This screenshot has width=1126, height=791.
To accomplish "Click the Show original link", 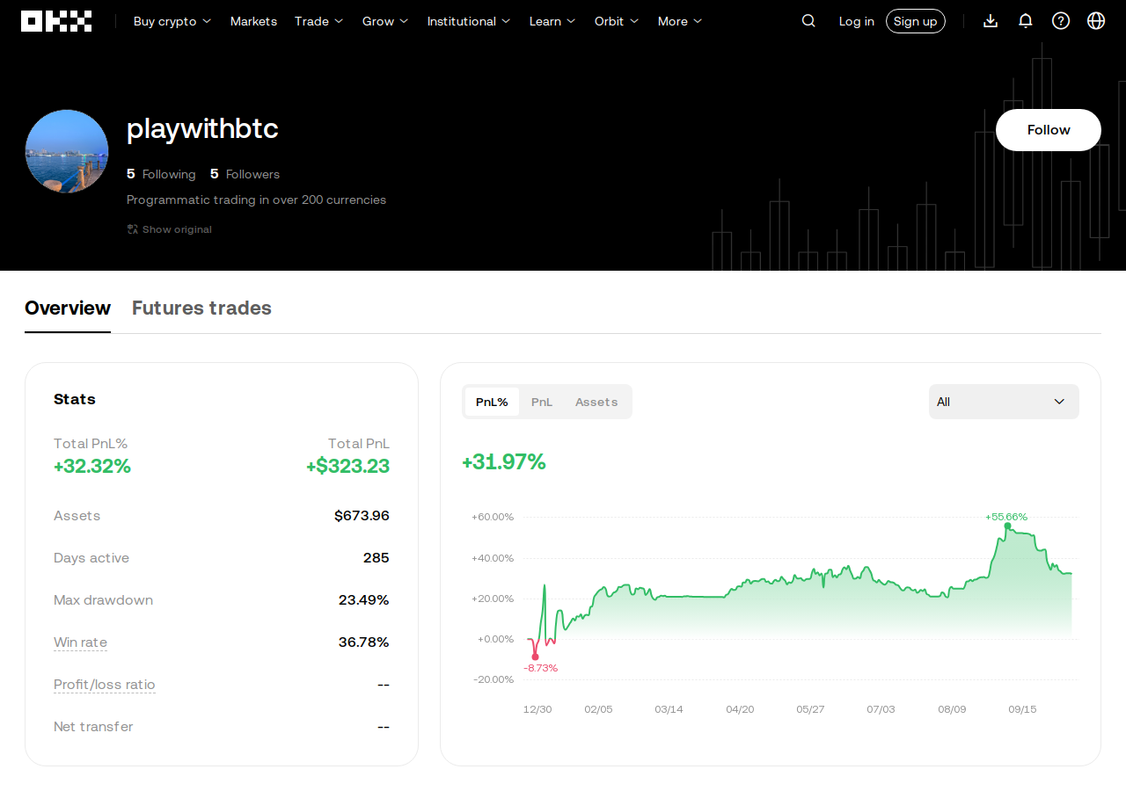I will point(177,229).
